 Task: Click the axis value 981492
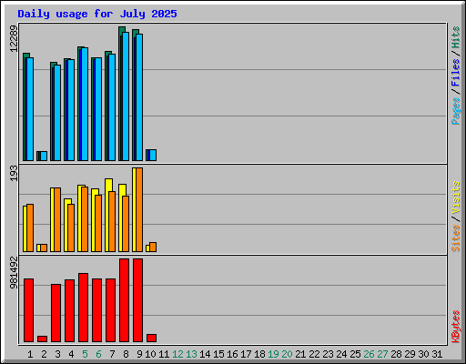click(14, 273)
